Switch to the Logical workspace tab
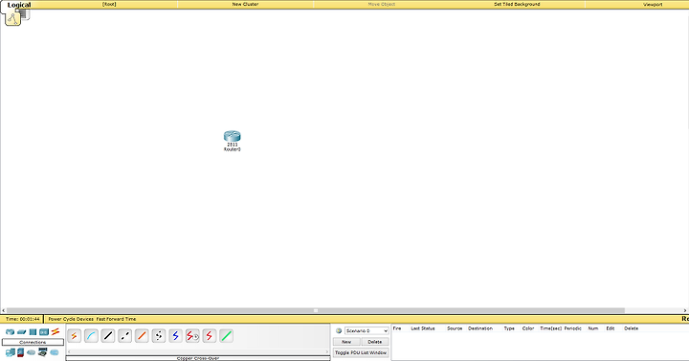The image size is (689, 361). [x=19, y=5]
